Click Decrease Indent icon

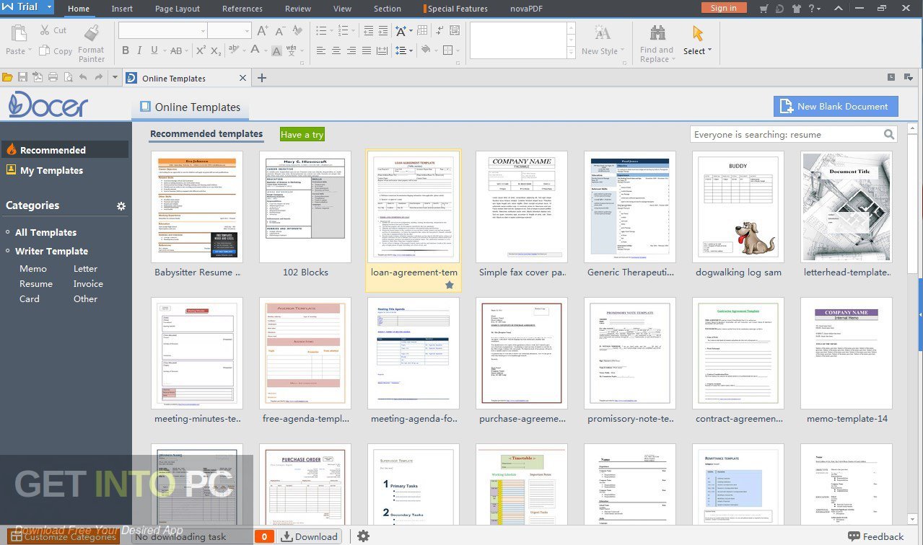(369, 30)
